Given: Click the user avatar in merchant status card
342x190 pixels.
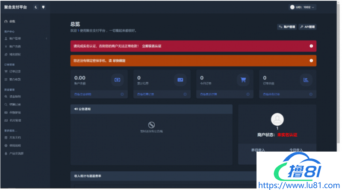Looking at the screenshot, I should pos(277,119).
